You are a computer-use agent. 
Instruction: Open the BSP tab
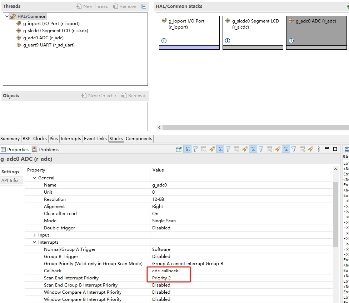[x=26, y=139]
